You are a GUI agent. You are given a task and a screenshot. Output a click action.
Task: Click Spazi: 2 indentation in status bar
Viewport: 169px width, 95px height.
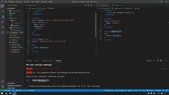[x=130, y=91]
